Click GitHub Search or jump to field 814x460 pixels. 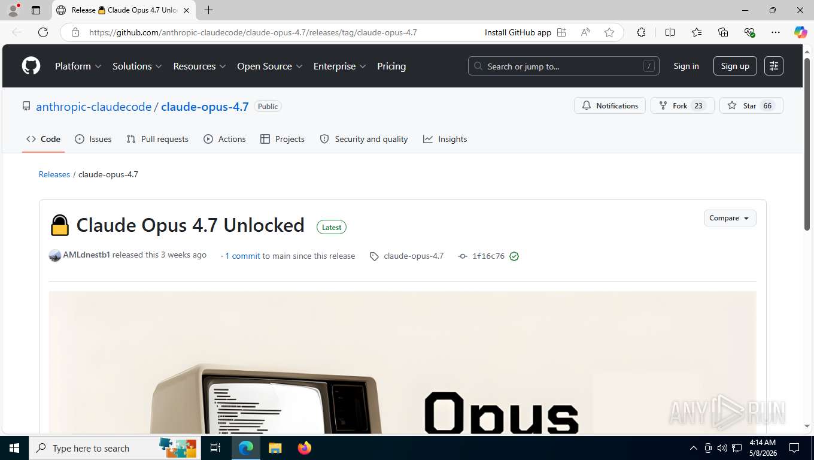pos(563,66)
